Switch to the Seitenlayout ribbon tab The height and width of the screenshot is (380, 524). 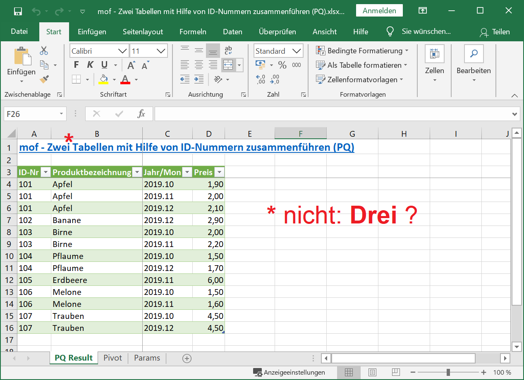[x=143, y=32]
